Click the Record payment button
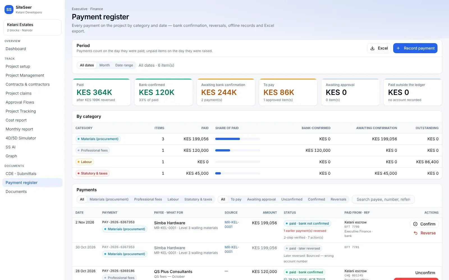Image resolution: width=449 pixels, height=280 pixels. tap(415, 48)
